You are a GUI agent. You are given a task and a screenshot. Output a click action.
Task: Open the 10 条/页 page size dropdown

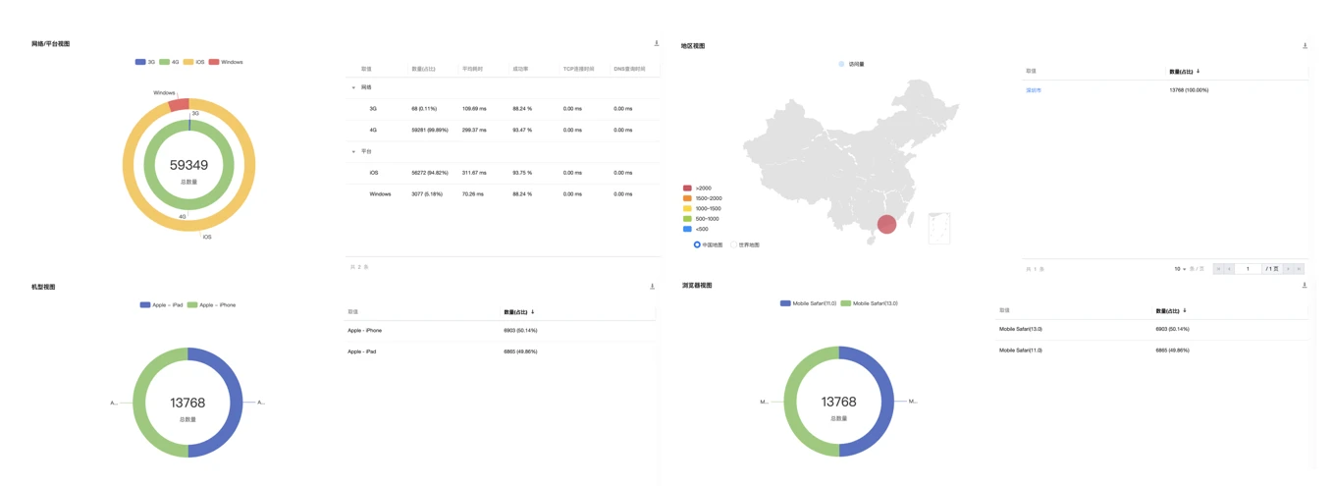click(x=1178, y=269)
